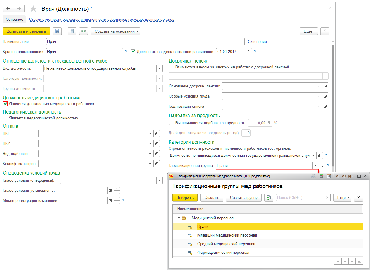Image resolution: width=370 pixels, height=270 pixels.
Task: Open calendar for Класс условий установлен с
Action: pos(110,190)
